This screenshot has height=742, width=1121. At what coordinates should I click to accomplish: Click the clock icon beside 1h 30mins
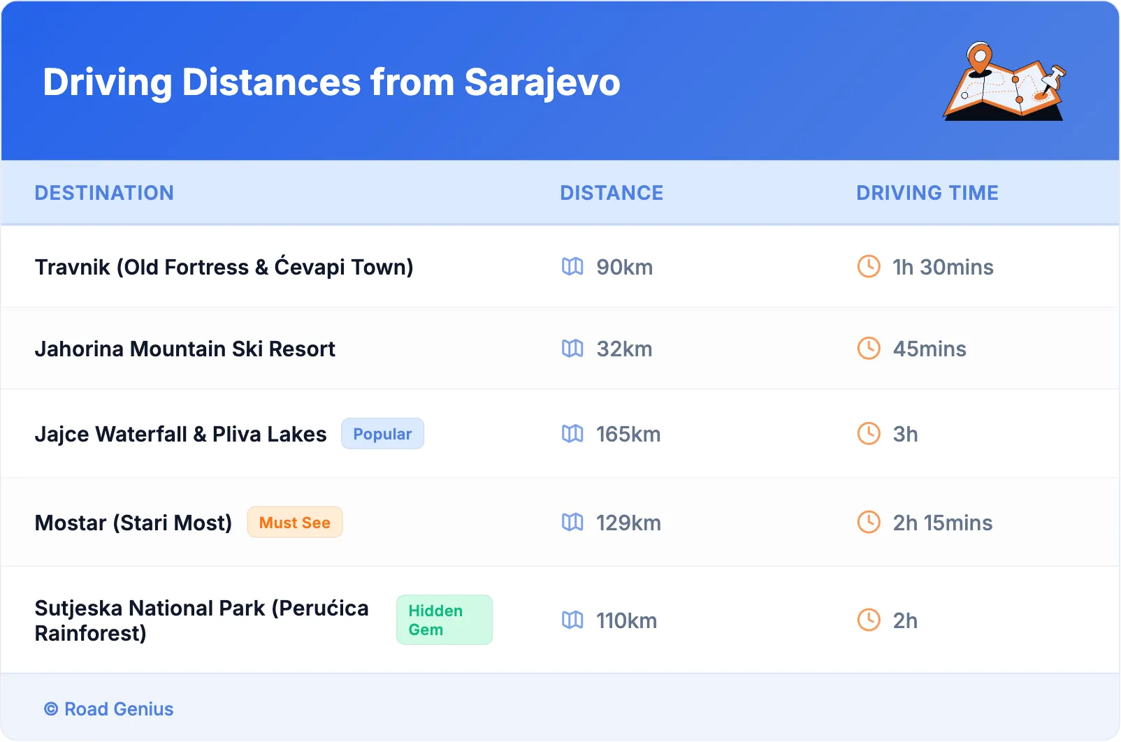(x=869, y=266)
